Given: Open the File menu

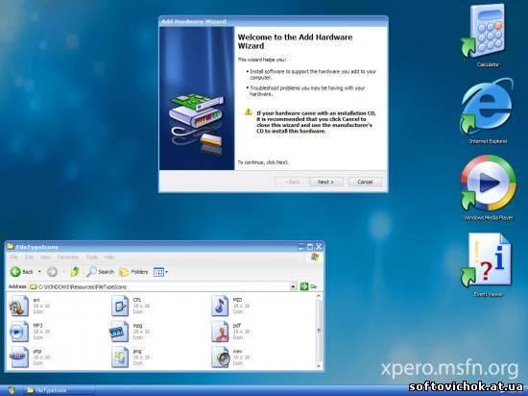Looking at the screenshot, I should (13, 258).
